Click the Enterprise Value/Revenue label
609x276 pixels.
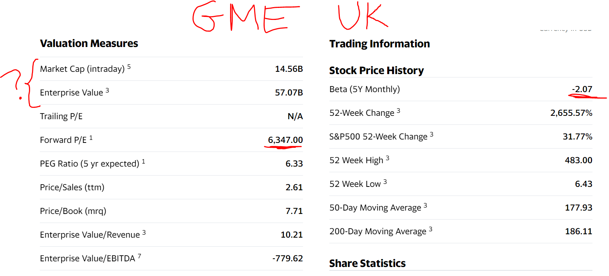pos(90,235)
